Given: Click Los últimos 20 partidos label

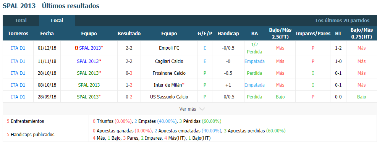Looking at the screenshot, I should (342, 21).
